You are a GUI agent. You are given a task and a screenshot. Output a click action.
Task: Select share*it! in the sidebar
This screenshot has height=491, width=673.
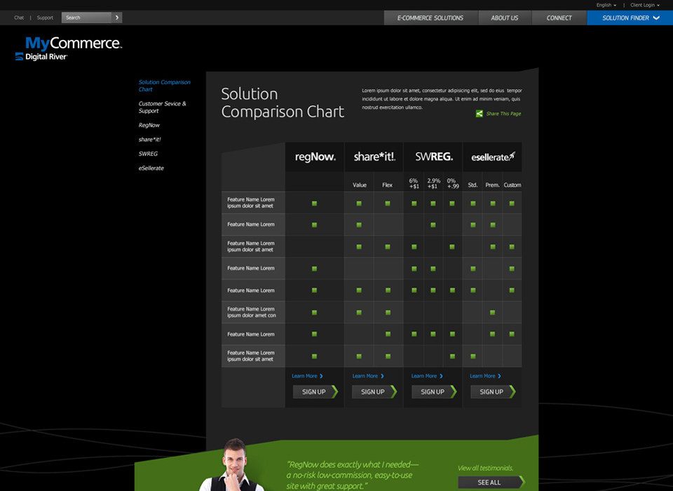149,139
